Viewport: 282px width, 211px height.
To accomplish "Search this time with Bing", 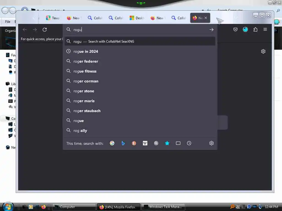I will [123, 143].
